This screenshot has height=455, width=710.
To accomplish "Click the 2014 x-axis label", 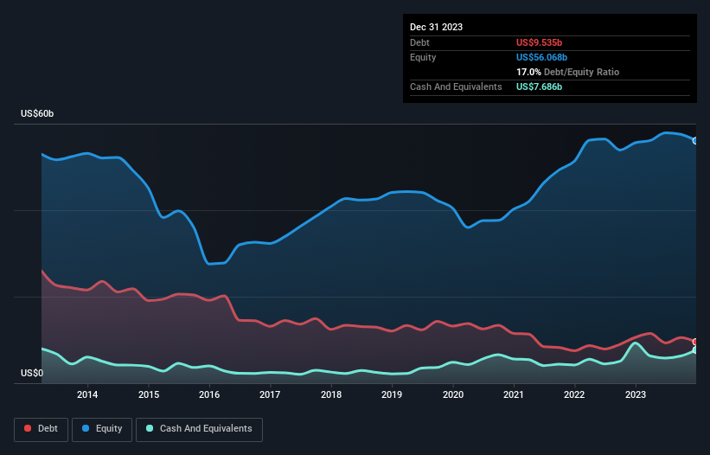I will [x=87, y=394].
